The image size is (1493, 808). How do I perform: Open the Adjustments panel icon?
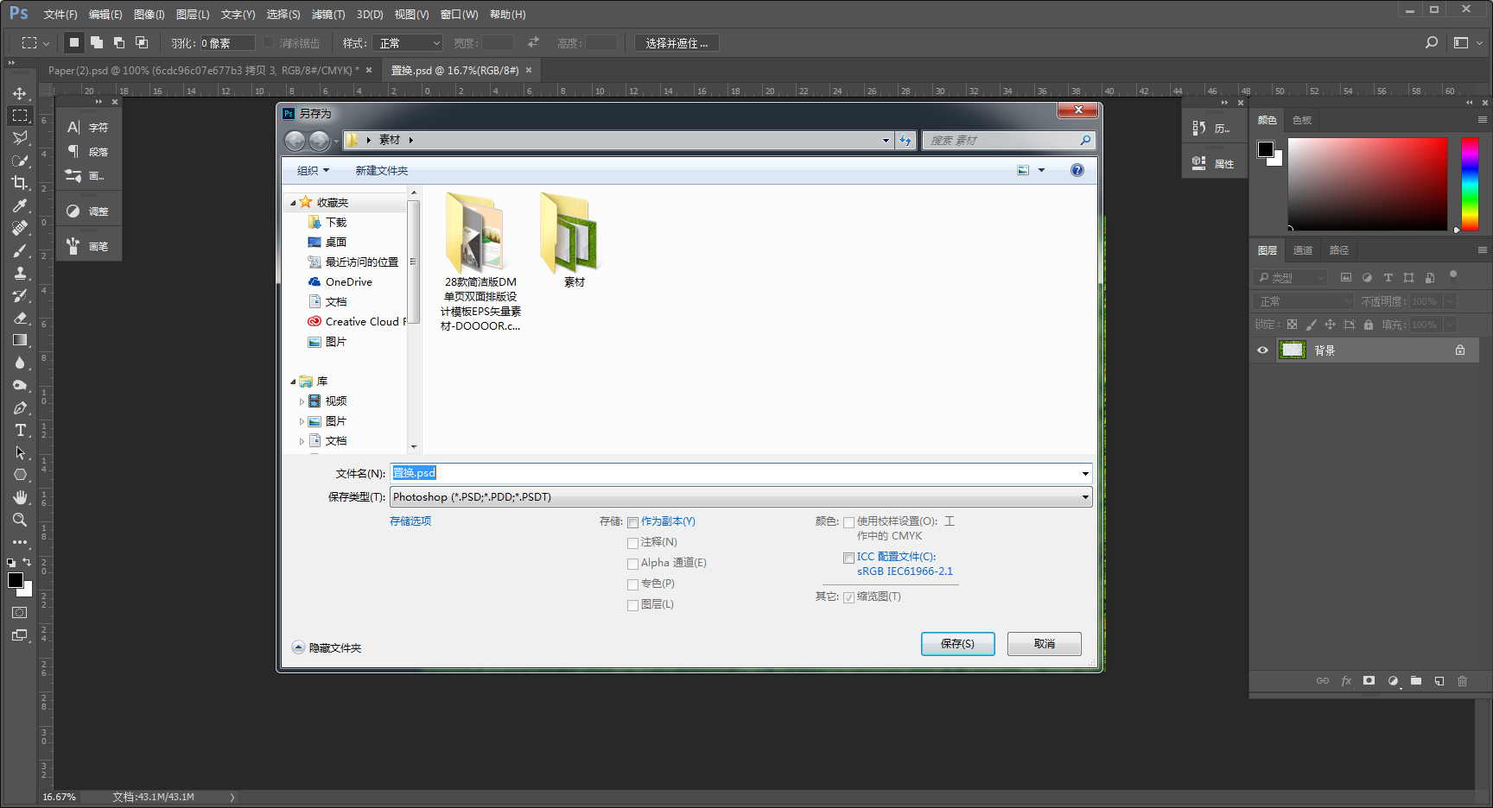74,211
